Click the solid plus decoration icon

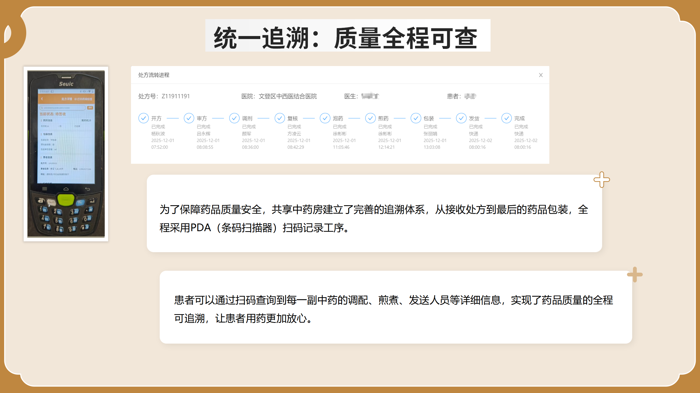point(635,274)
